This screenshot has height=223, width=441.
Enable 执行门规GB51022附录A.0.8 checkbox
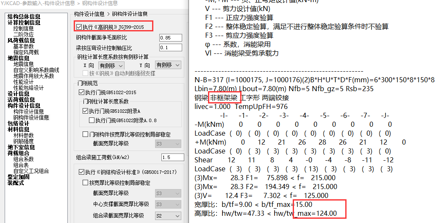[x=92, y=120]
